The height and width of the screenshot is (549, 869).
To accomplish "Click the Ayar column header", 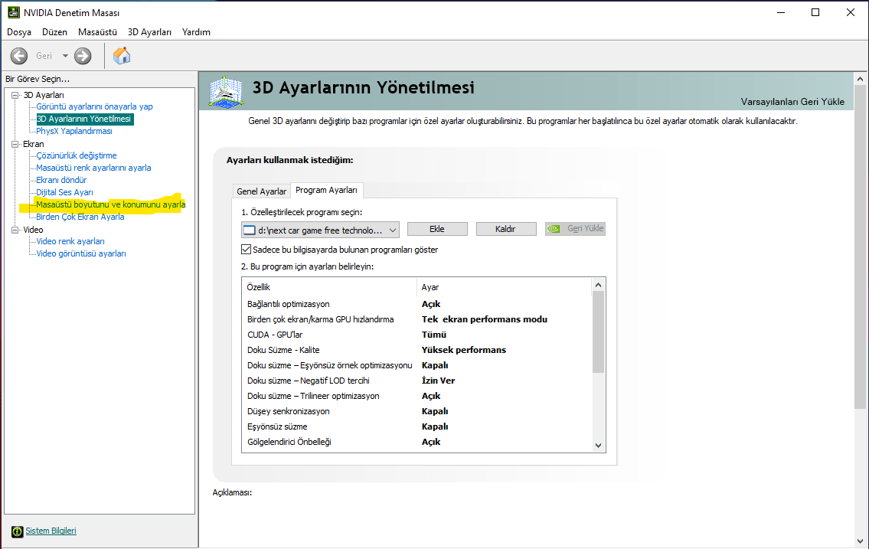I will (505, 287).
